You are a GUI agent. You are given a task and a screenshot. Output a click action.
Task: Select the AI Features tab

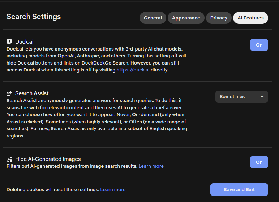pyautogui.click(x=250, y=18)
